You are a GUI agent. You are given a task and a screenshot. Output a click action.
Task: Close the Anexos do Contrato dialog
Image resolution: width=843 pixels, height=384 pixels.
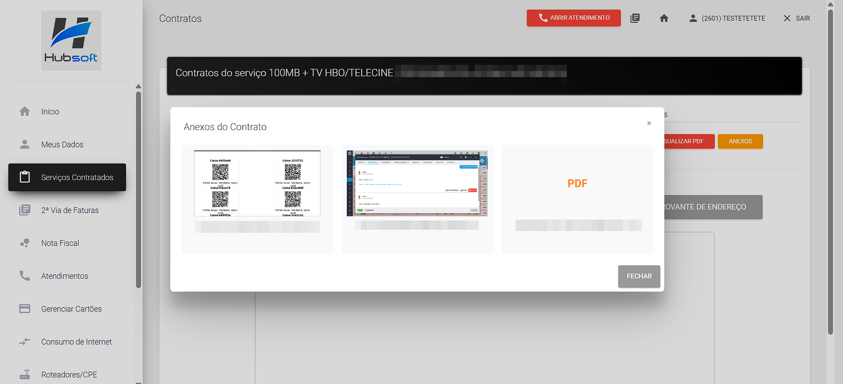649,123
